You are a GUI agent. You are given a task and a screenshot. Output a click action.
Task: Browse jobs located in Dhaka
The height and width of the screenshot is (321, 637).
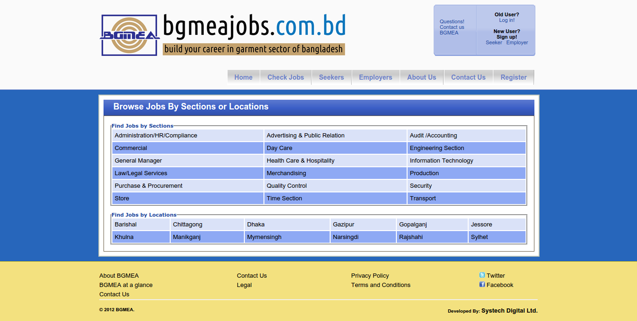[x=256, y=225]
